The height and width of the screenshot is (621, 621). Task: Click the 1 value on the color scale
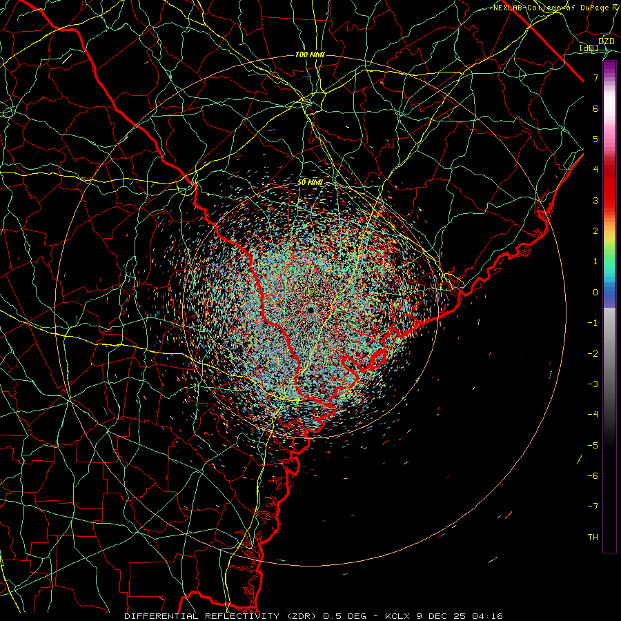pos(595,262)
